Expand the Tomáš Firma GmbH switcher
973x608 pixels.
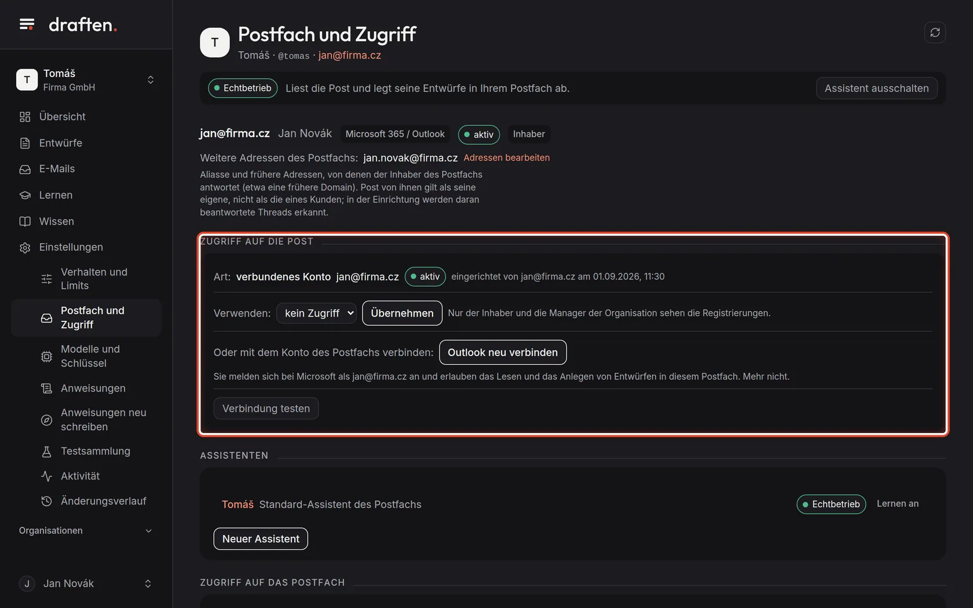tap(86, 80)
